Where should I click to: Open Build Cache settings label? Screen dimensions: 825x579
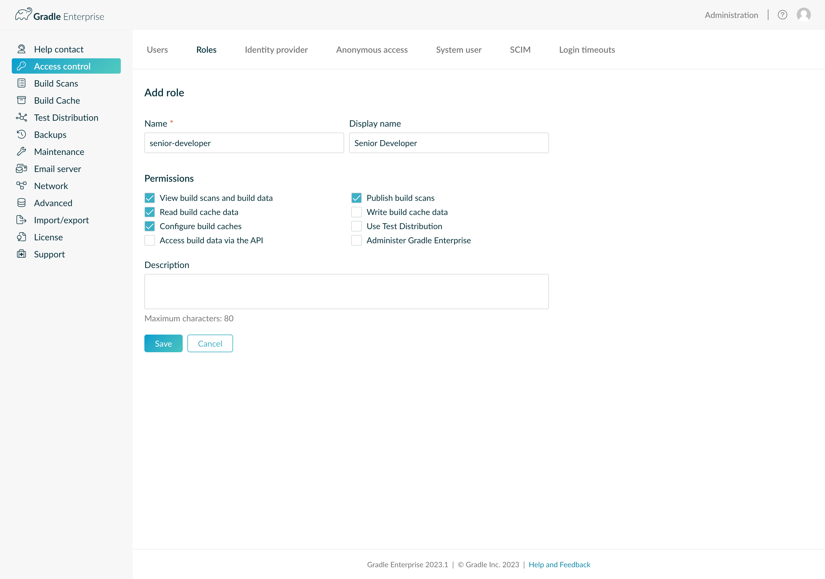(57, 100)
